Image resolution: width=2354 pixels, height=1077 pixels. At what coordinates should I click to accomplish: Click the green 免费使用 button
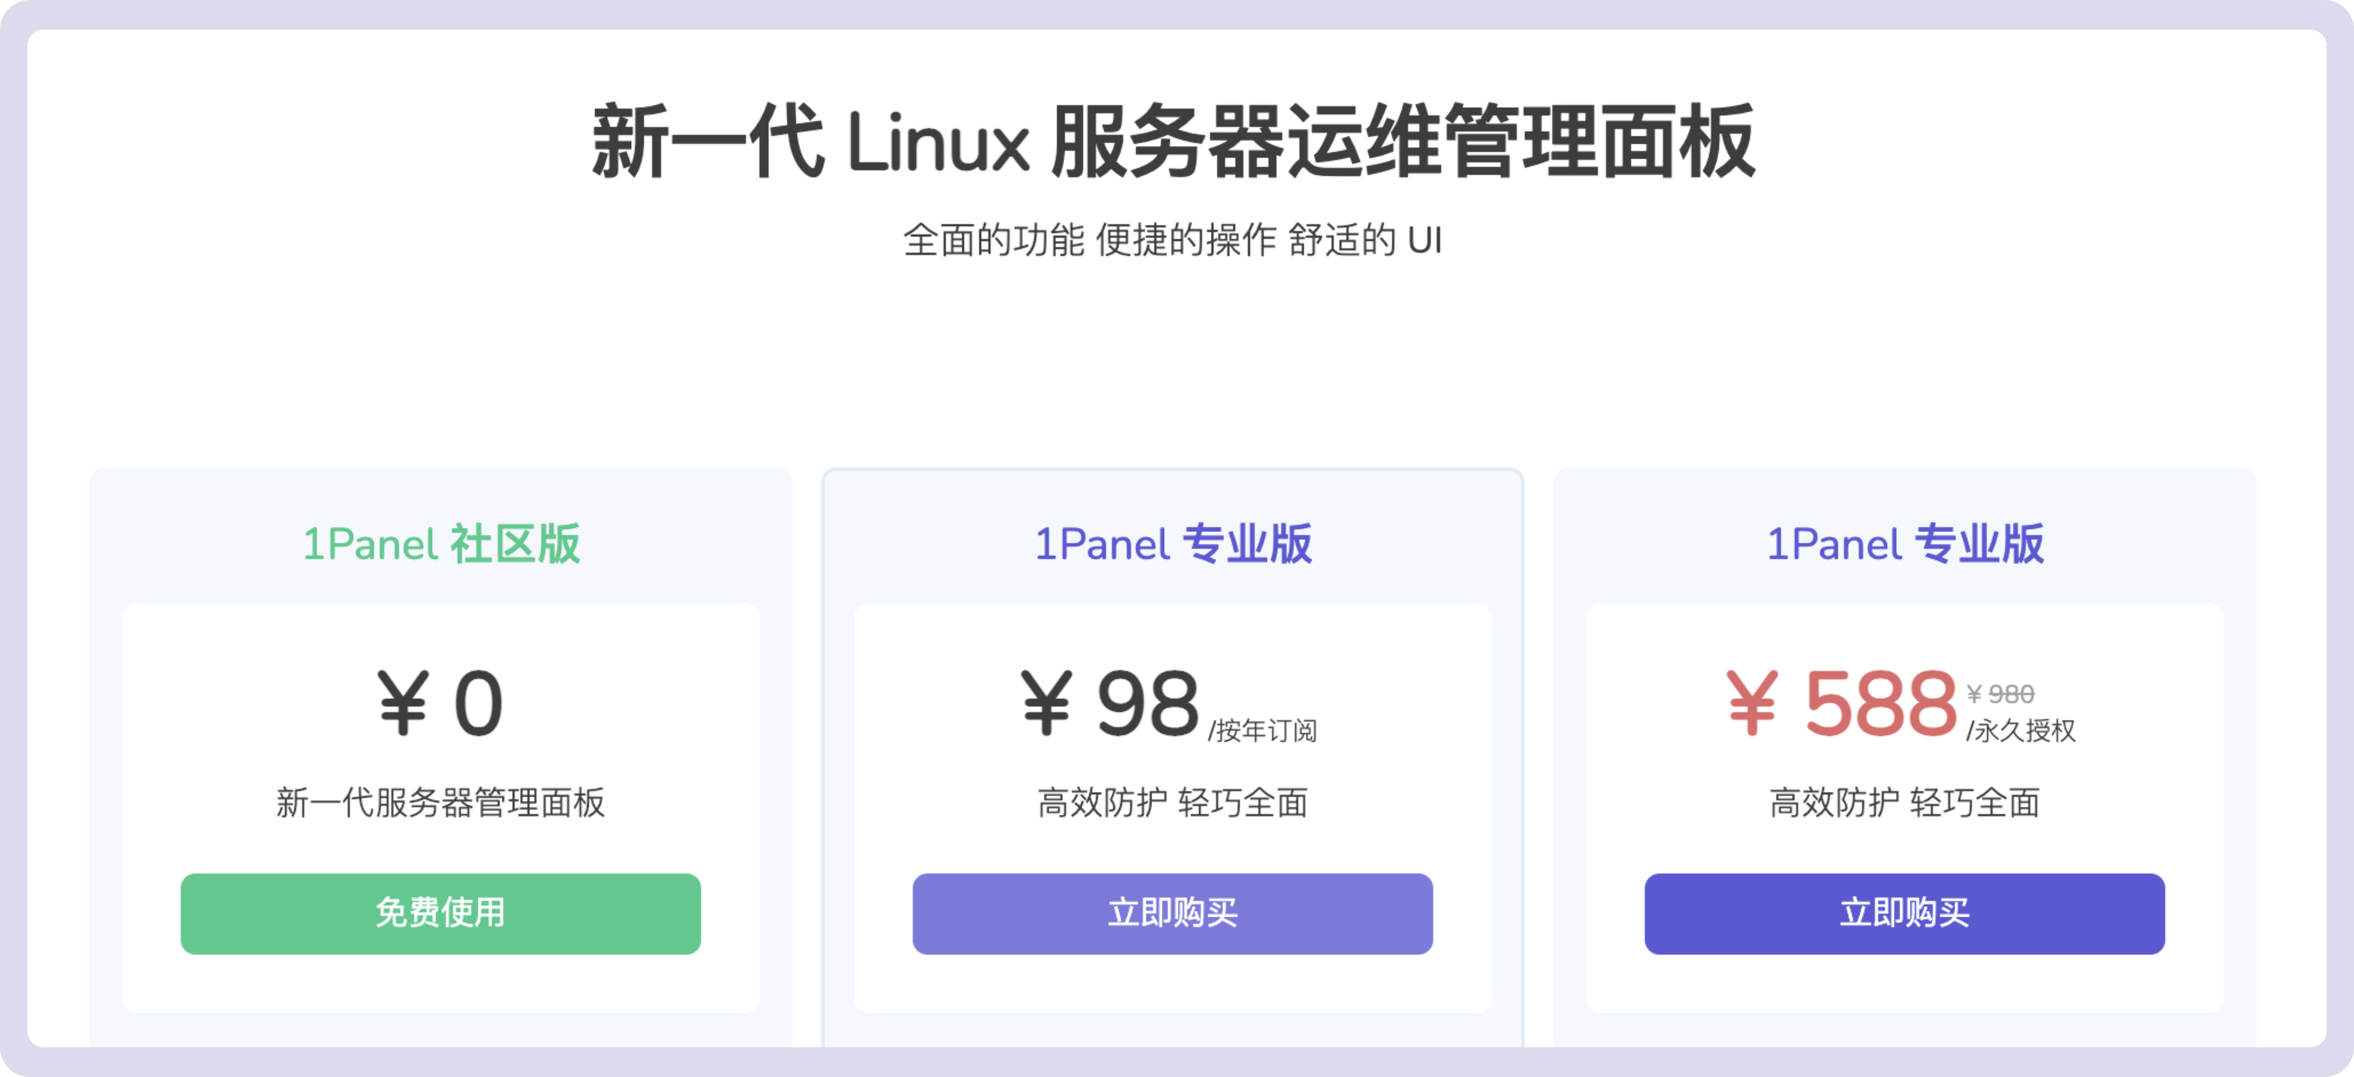tap(440, 914)
